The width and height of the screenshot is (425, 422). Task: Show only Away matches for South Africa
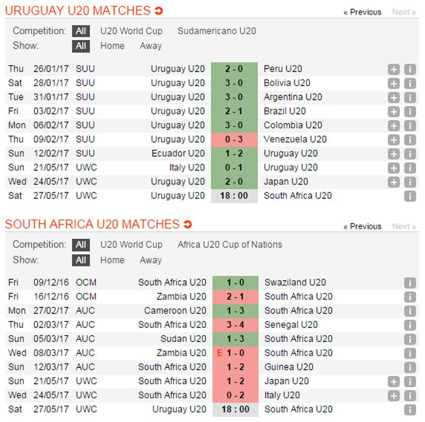click(151, 260)
